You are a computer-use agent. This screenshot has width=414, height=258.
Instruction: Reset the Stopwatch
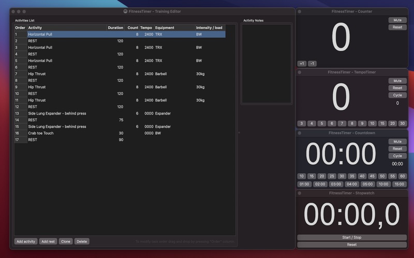pos(352,245)
